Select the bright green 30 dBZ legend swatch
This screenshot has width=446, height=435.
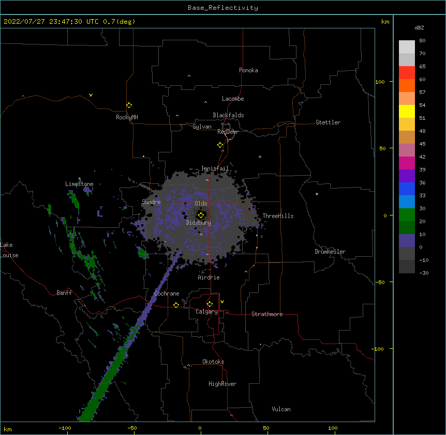407,215
